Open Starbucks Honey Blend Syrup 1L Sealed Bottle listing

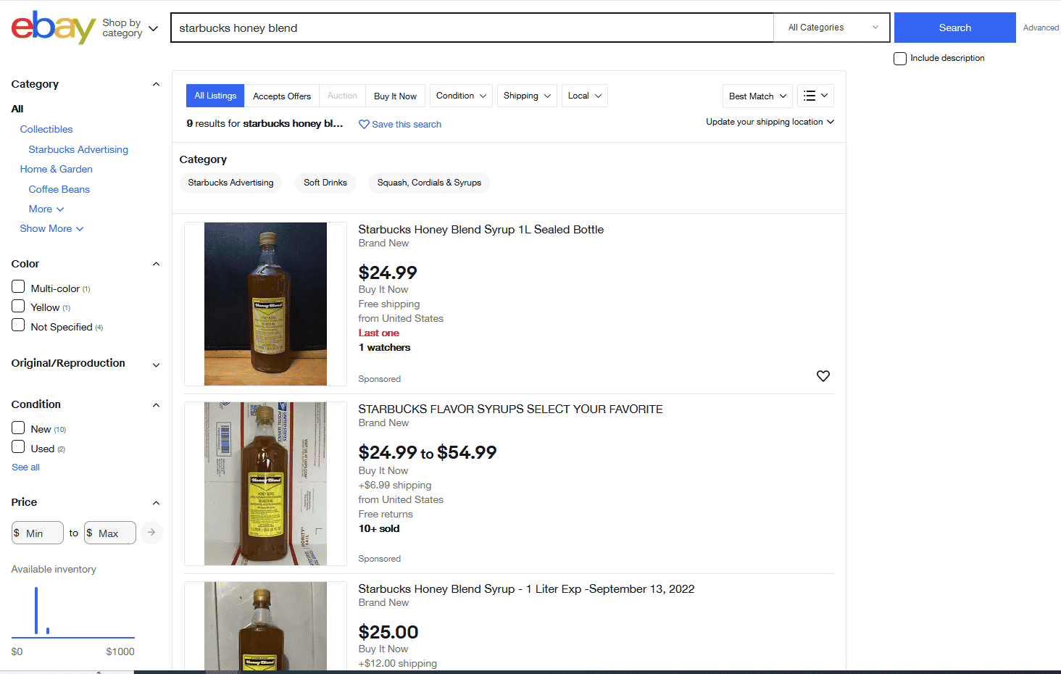pos(480,230)
